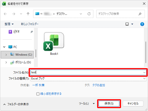Click the Excel icon in title bar

click(x=4, y=4)
